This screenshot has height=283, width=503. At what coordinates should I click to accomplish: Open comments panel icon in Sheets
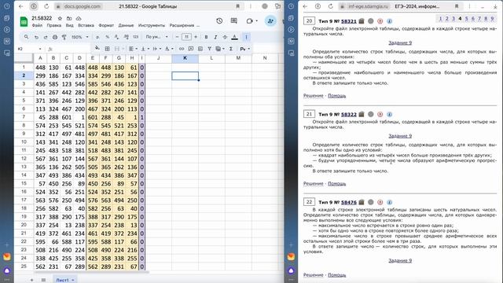click(234, 21)
